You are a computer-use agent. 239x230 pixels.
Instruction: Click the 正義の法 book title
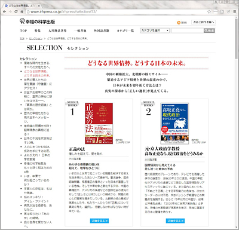pyautogui.click(x=77, y=149)
